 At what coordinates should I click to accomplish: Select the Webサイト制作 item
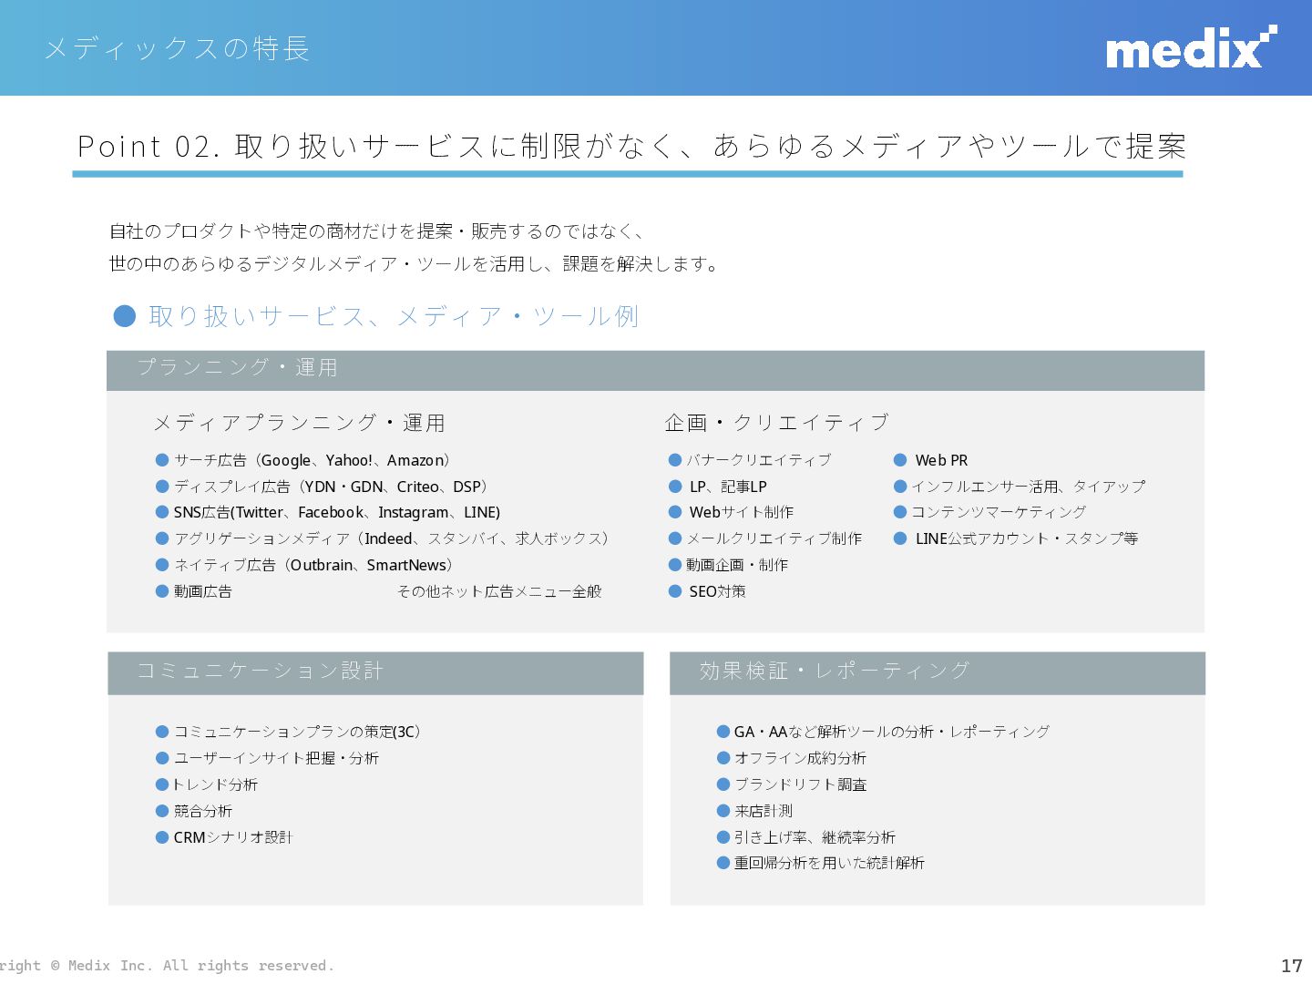coord(732,512)
